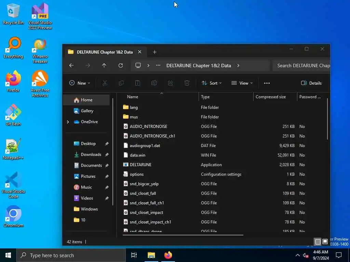Switch to large thumbnails view icon in status bar
The width and height of the screenshot is (350, 262).
click(x=325, y=242)
